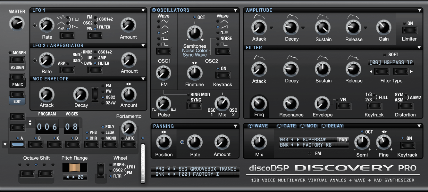Click the Wave Mix knob
The width and height of the screenshot is (428, 192).
259,142
